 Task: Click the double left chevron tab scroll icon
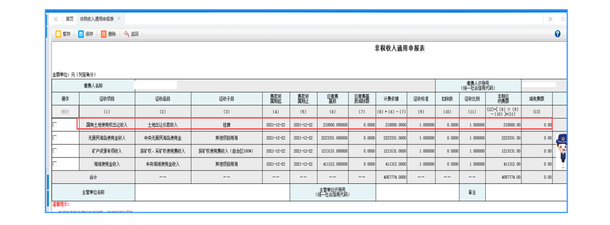pos(55,19)
